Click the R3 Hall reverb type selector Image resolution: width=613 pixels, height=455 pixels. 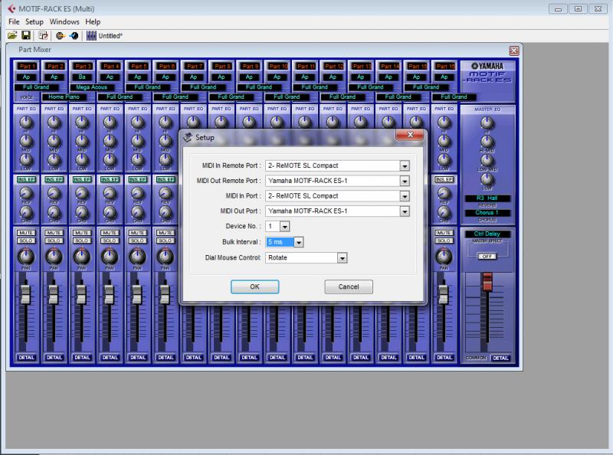click(x=487, y=198)
